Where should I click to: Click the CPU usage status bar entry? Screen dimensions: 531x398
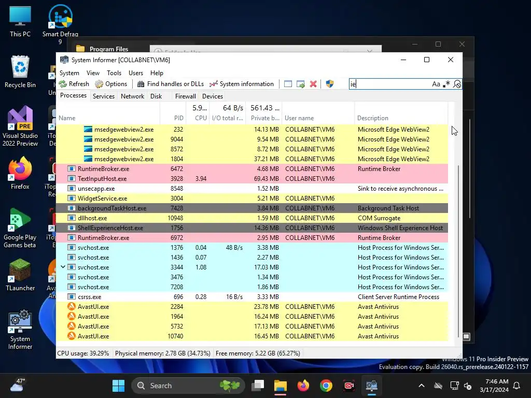coord(83,353)
